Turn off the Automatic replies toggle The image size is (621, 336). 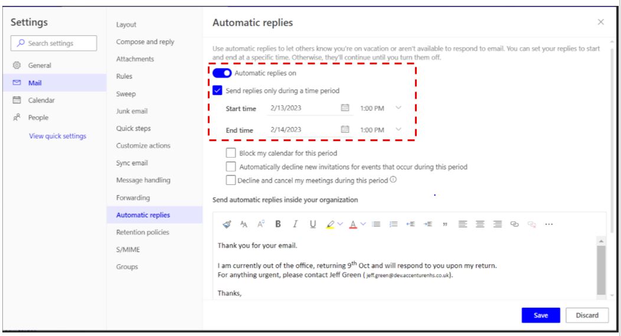click(222, 73)
